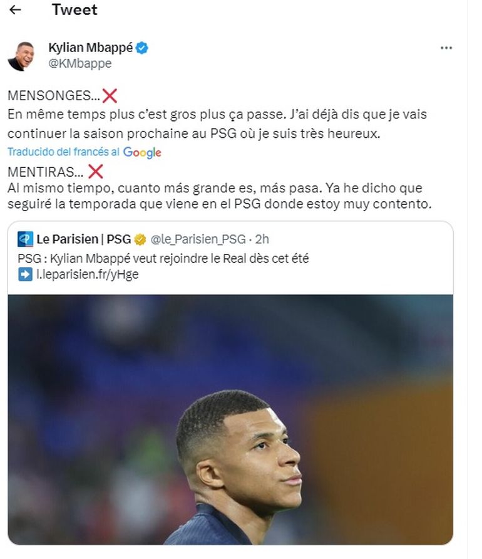The image size is (482, 559).
Task: Click the Google logo
Action: [x=142, y=152]
